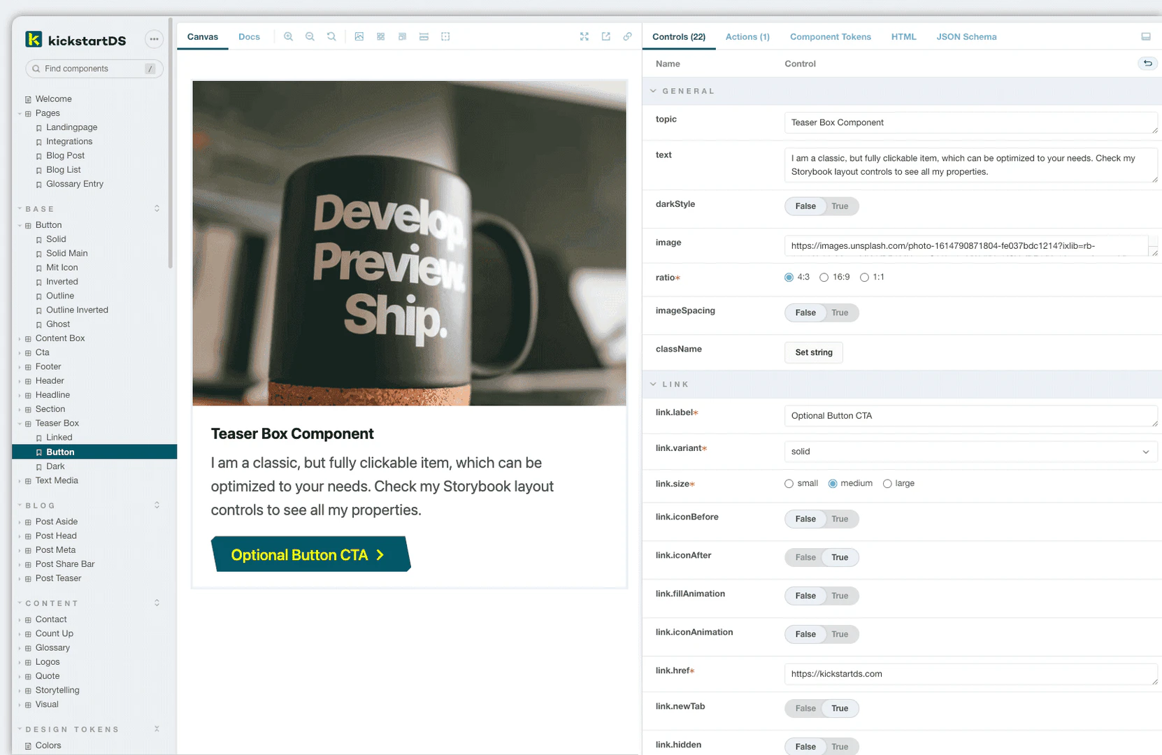This screenshot has height=755, width=1162.
Task: Click the zoom out icon
Action: (x=310, y=36)
